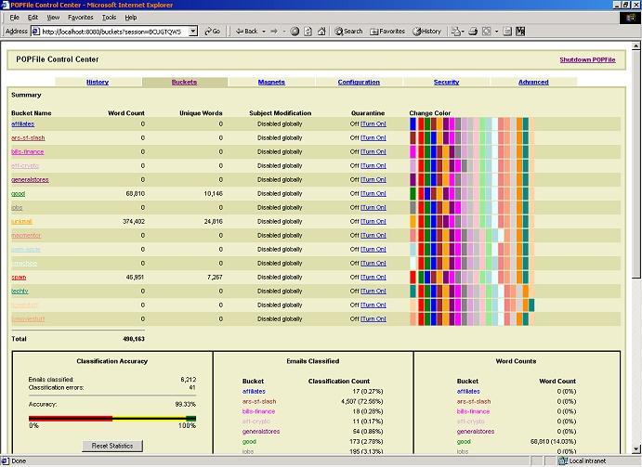Turn on quarantine for affiliates bucket
Screen dimensions: 642x467
[373, 124]
